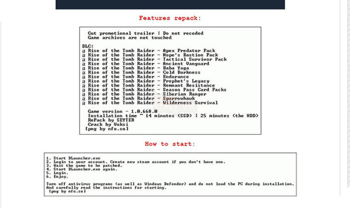Click step '6. Enjoy.'
This screenshot has height=208, width=350.
tap(57, 176)
